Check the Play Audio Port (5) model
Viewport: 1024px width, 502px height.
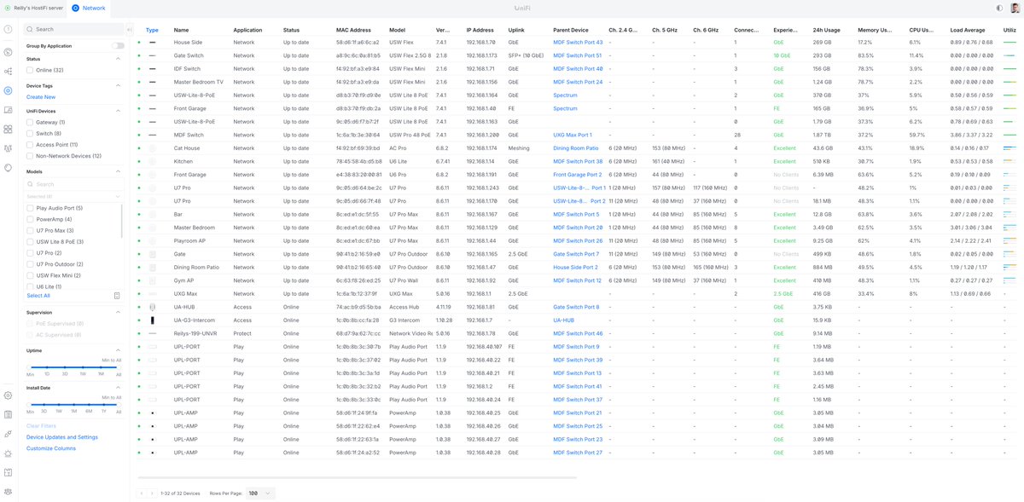coord(30,208)
